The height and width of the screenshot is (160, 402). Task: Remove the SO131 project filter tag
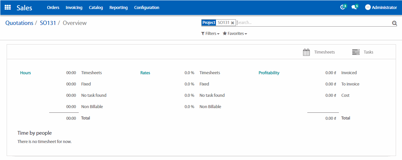pyautogui.click(x=233, y=23)
